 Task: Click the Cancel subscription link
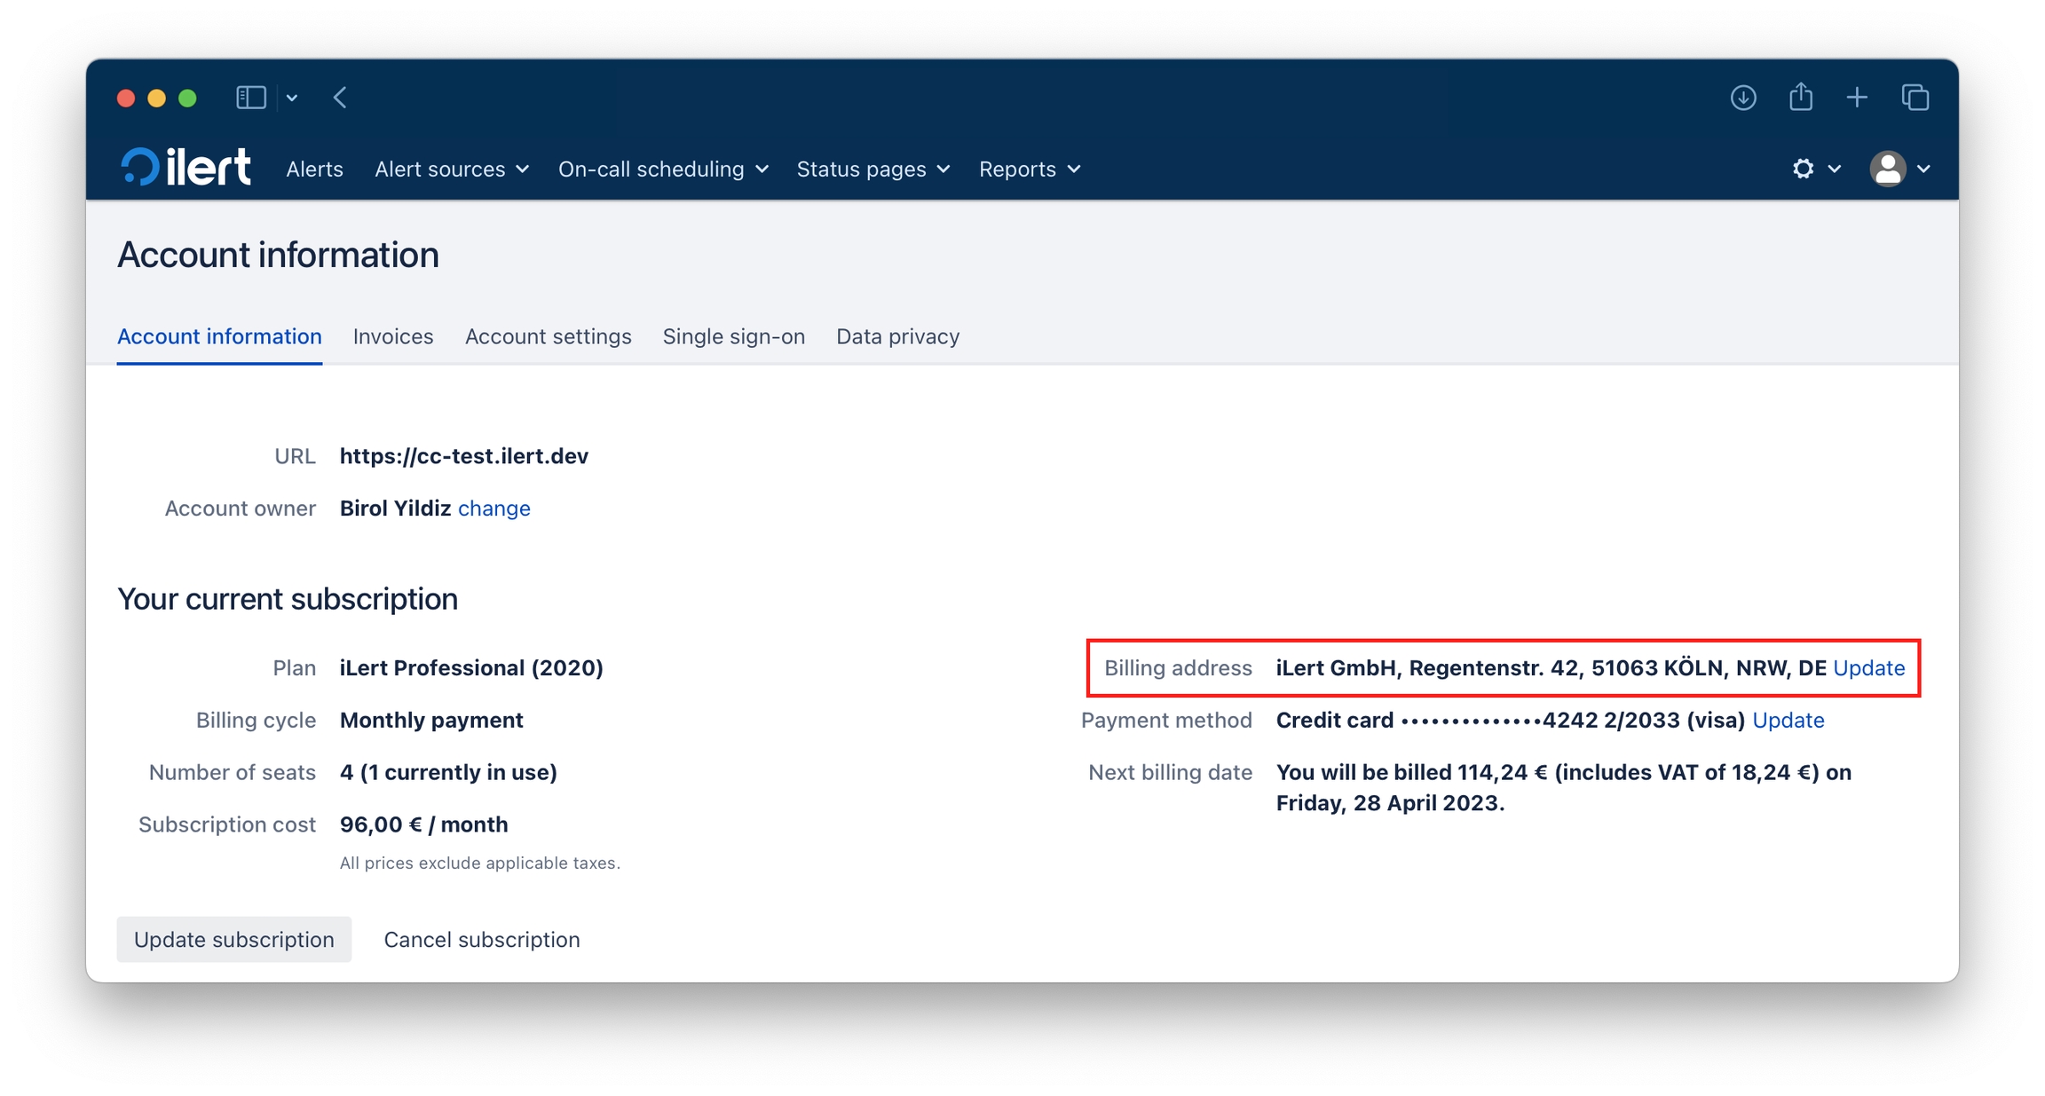pos(481,939)
